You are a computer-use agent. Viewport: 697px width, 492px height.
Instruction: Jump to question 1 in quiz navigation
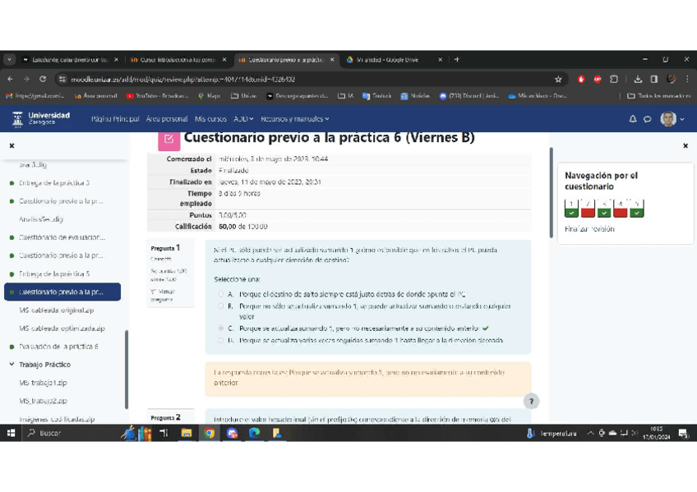[x=571, y=208]
